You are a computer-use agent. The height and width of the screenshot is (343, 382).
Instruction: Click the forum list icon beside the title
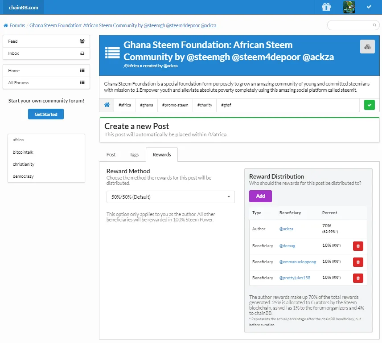(112, 53)
